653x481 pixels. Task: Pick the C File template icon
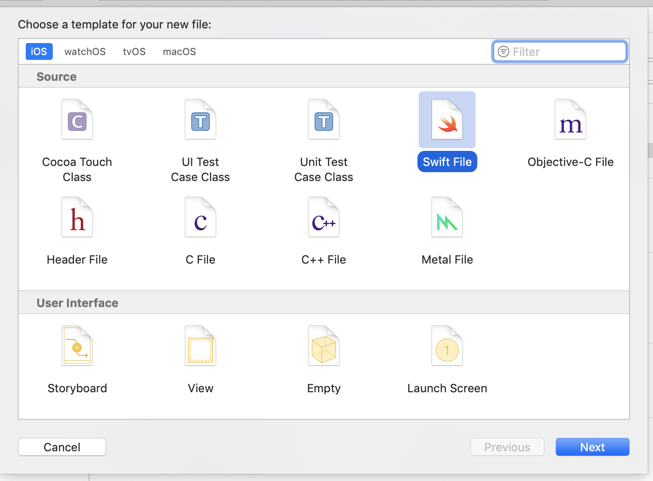201,217
